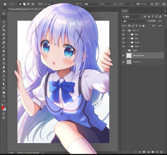Select the @mozukun43 layer thumbnail
Image resolution: width=167 pixels, height=155 pixels.
pyautogui.click(x=129, y=55)
